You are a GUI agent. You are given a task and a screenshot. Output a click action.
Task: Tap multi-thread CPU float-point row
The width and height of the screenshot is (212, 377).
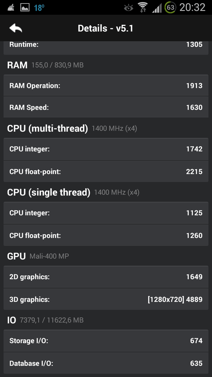pos(106,171)
